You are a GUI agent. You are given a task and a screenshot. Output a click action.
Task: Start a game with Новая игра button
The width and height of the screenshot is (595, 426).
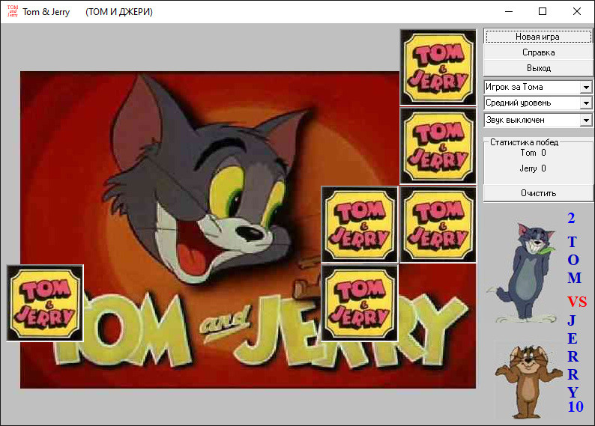pos(538,37)
